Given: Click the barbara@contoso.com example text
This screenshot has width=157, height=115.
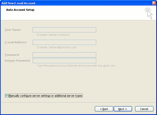Looking at the screenshot, I should point(57,47).
